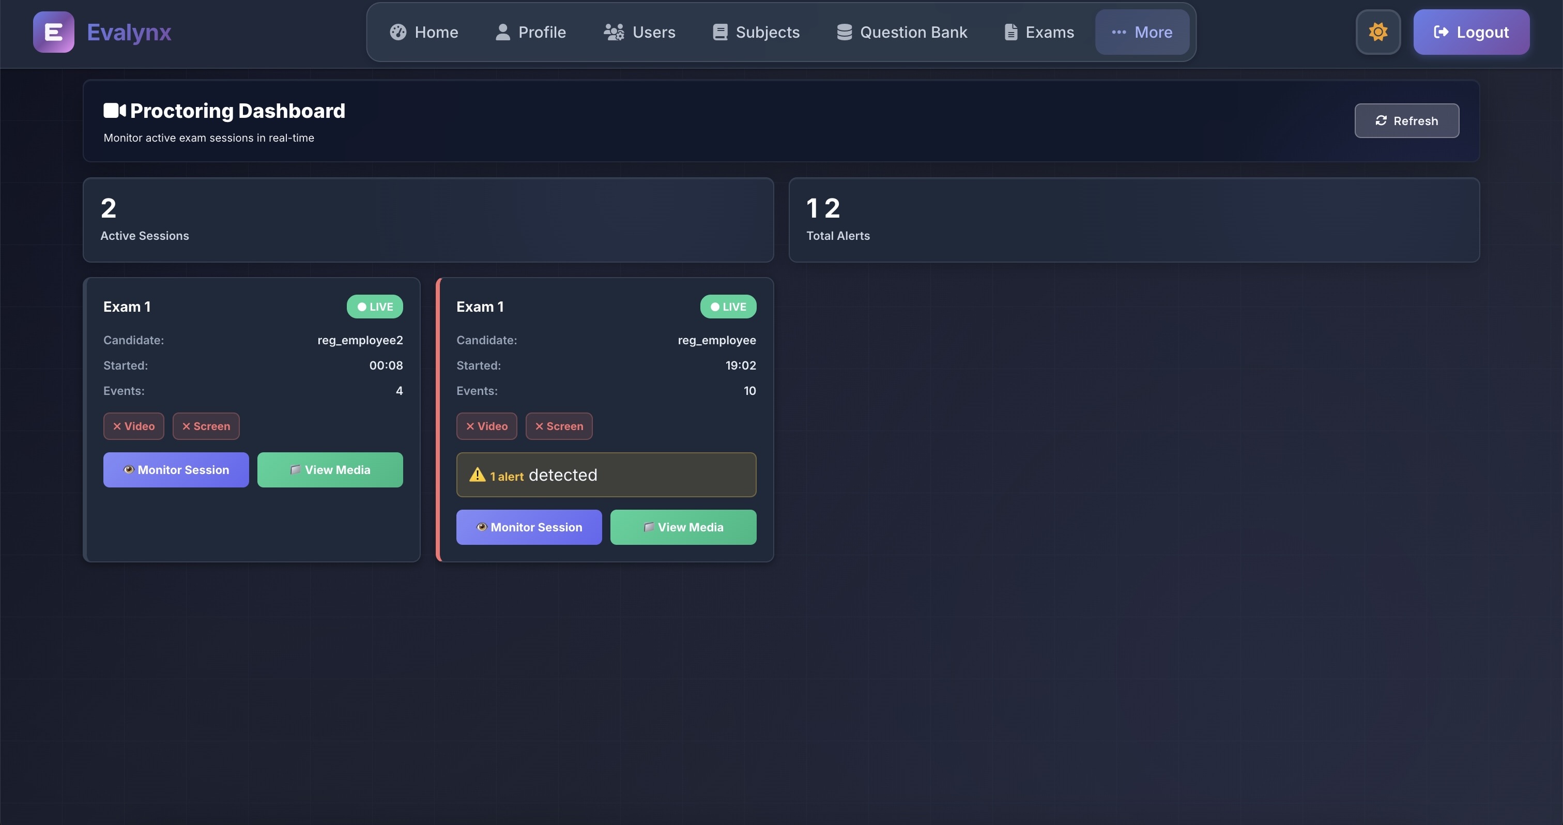The height and width of the screenshot is (825, 1563).
Task: Click Screen status badge for reg_employee
Action: (558, 426)
